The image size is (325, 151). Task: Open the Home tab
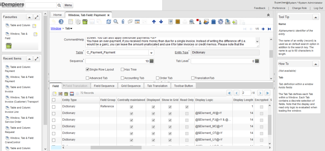pyautogui.click(x=57, y=15)
